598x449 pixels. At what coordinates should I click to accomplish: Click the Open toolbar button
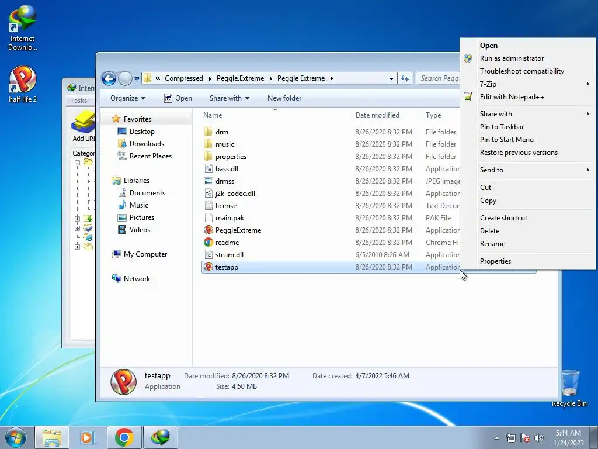178,98
